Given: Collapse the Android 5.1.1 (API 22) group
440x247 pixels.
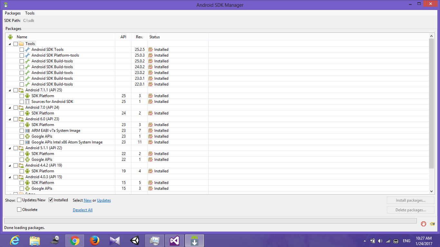Looking at the screenshot, I should pos(10,148).
